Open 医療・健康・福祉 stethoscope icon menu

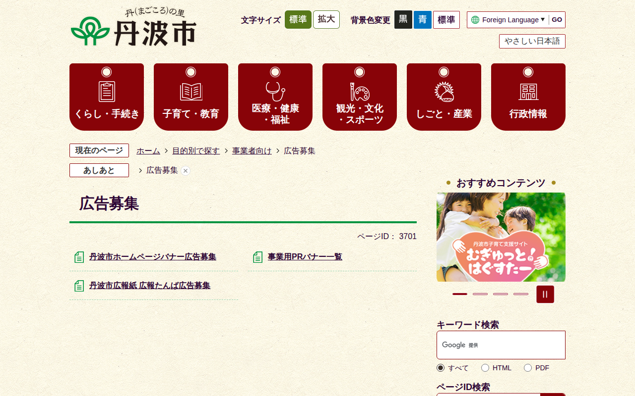(x=275, y=97)
